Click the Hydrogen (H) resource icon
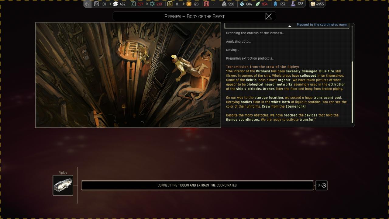Viewport: 389px width, 219px height. pyautogui.click(x=207, y=4)
